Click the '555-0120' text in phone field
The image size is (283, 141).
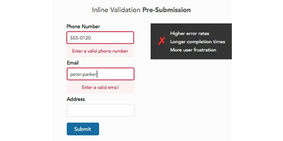point(80,38)
